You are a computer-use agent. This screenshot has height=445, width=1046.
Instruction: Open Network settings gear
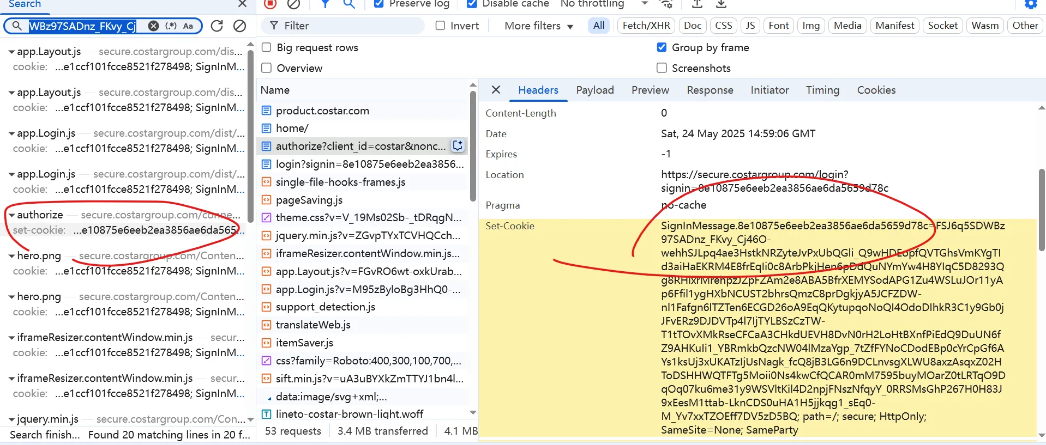pyautogui.click(x=1031, y=4)
